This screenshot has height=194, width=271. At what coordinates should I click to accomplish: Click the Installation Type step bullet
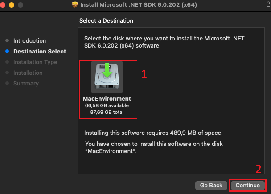pyautogui.click(x=7, y=62)
